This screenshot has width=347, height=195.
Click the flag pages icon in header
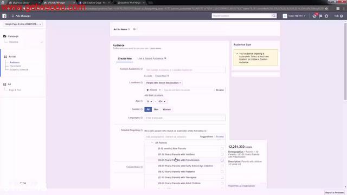pyautogui.click(x=320, y=16)
